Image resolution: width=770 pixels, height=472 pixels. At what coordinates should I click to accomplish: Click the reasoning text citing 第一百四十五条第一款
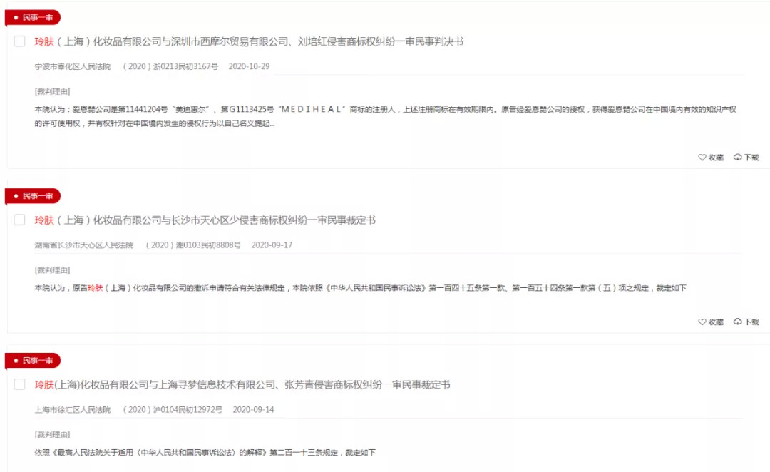361,288
